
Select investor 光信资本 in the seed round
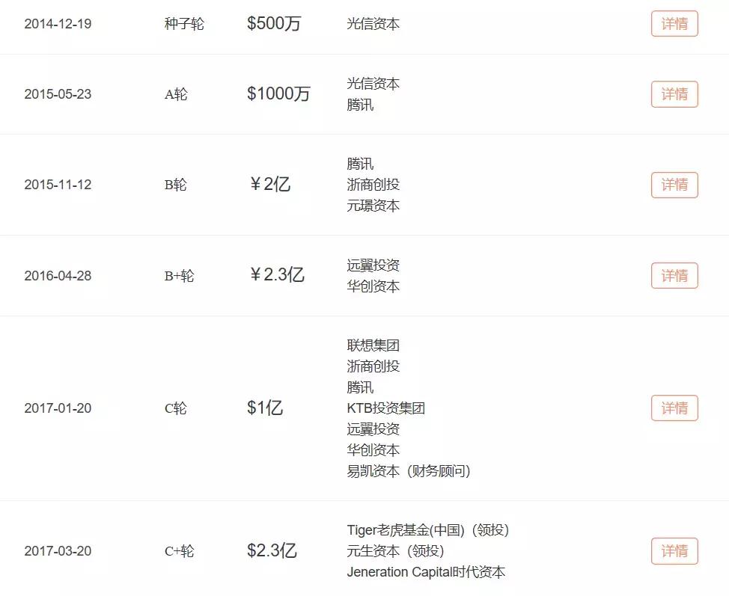372,23
